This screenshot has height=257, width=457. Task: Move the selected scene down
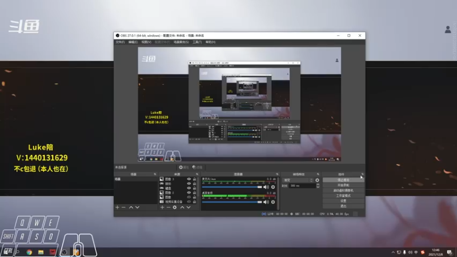137,207
